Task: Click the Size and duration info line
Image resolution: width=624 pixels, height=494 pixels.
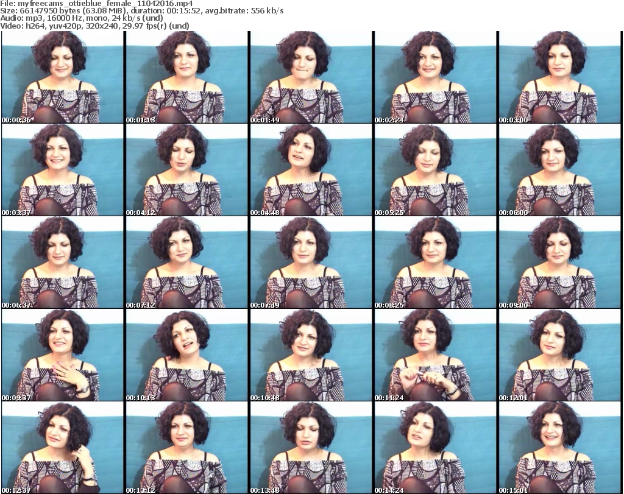Action: pos(141,11)
